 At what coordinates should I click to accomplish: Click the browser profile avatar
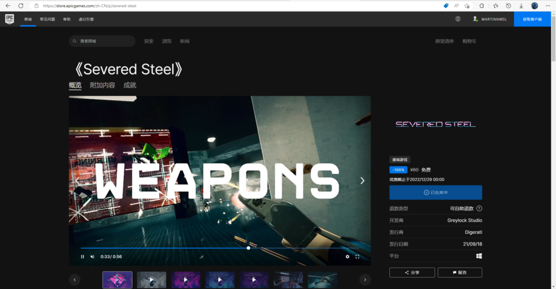pyautogui.click(x=534, y=5)
